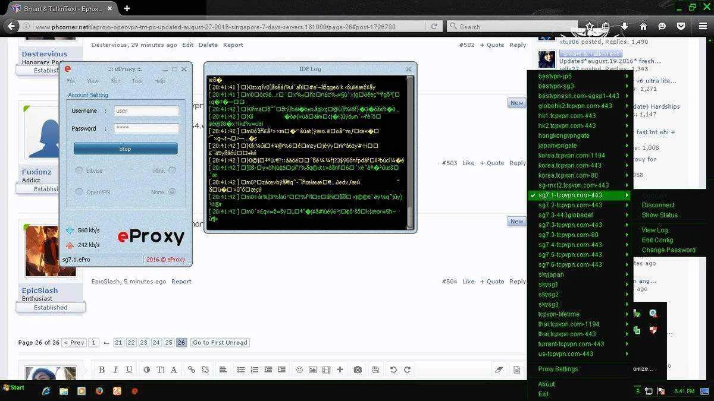Viewport: 714px width, 401px height.
Task: Remove link using the unlink icon
Action: [205, 370]
